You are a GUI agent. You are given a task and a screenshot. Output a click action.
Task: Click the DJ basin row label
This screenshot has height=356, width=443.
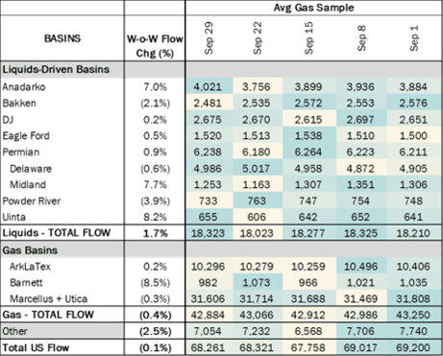pyautogui.click(x=8, y=120)
